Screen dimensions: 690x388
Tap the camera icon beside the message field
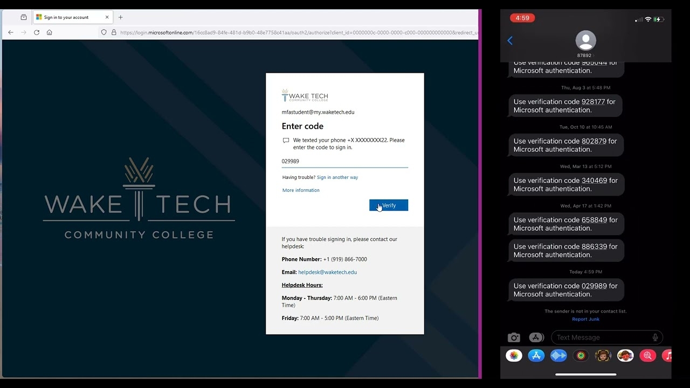(514, 337)
